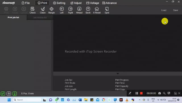The height and width of the screenshot is (103, 182).
Task: Open Chrome from the taskbar
Action: [x=104, y=100]
